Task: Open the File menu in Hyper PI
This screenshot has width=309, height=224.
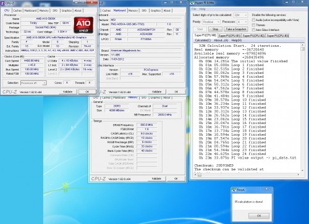Action: pos(194,9)
